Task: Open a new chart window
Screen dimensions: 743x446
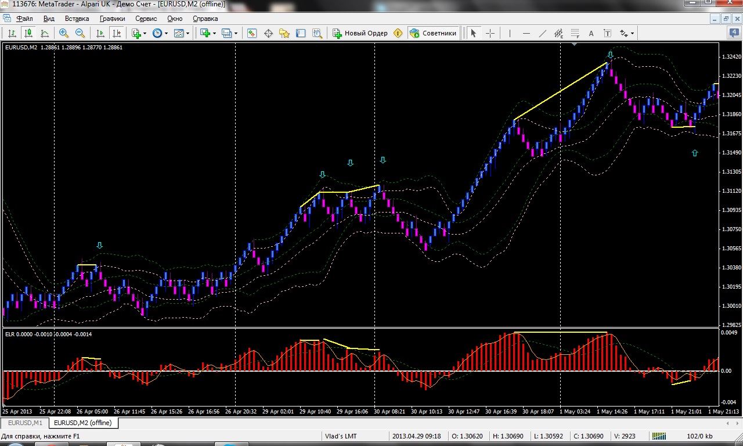Action: 204,33
